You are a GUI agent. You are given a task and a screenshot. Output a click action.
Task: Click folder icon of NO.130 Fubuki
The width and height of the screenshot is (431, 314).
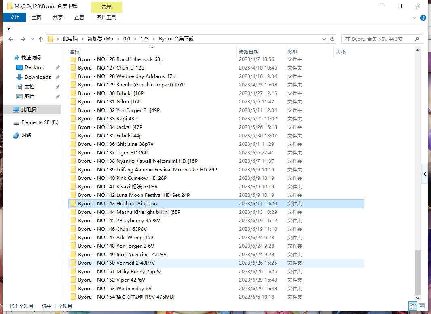tap(73, 93)
